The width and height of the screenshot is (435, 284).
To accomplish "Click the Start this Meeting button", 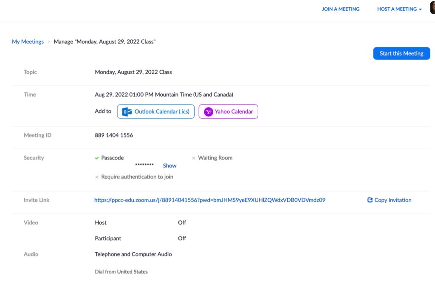I will (x=401, y=53).
